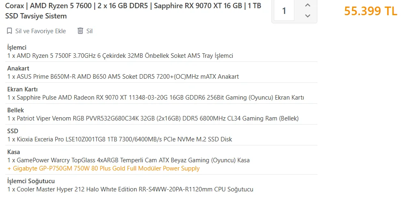Viewport: 410px width, 200px height.
Task: Open the ASUS Prime B650M-R motherboard item
Action: click(x=123, y=77)
